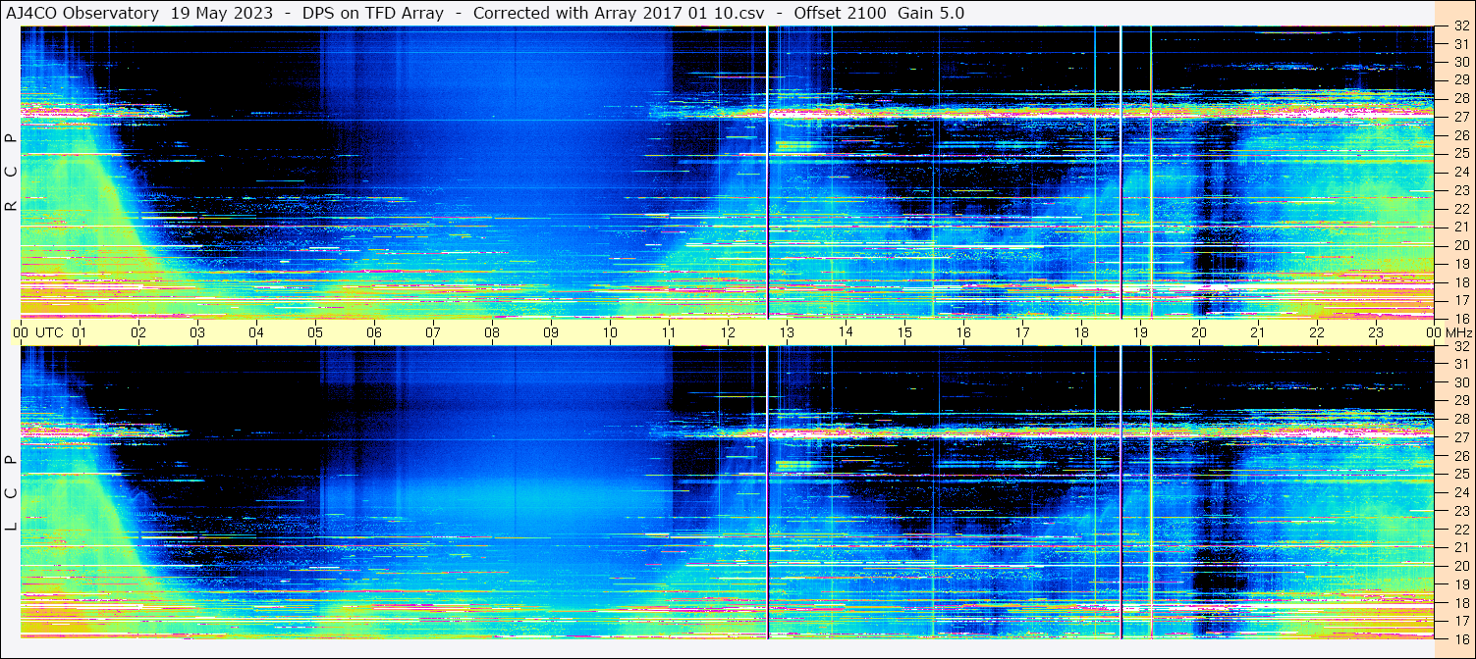Click the 15 hour marker on UTC axis
1476x659 pixels.
(x=904, y=332)
